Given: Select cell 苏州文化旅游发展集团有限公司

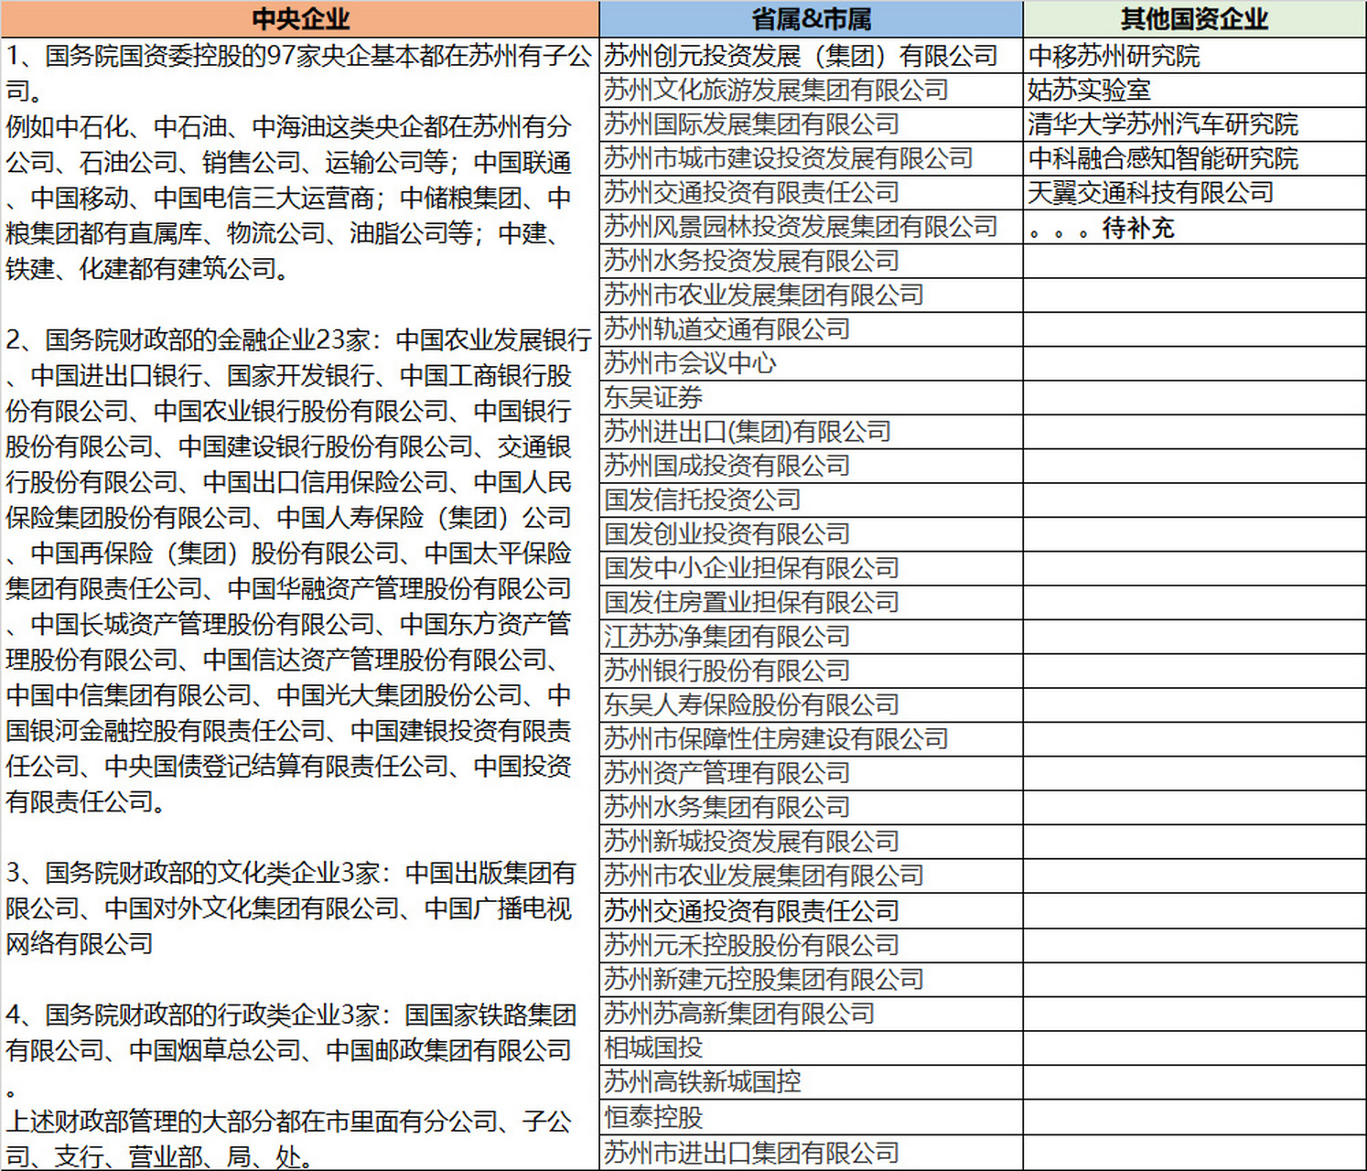Looking at the screenshot, I should click(811, 90).
